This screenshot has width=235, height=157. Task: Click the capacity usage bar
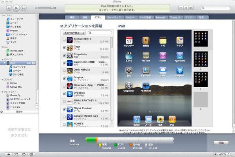point(130,139)
